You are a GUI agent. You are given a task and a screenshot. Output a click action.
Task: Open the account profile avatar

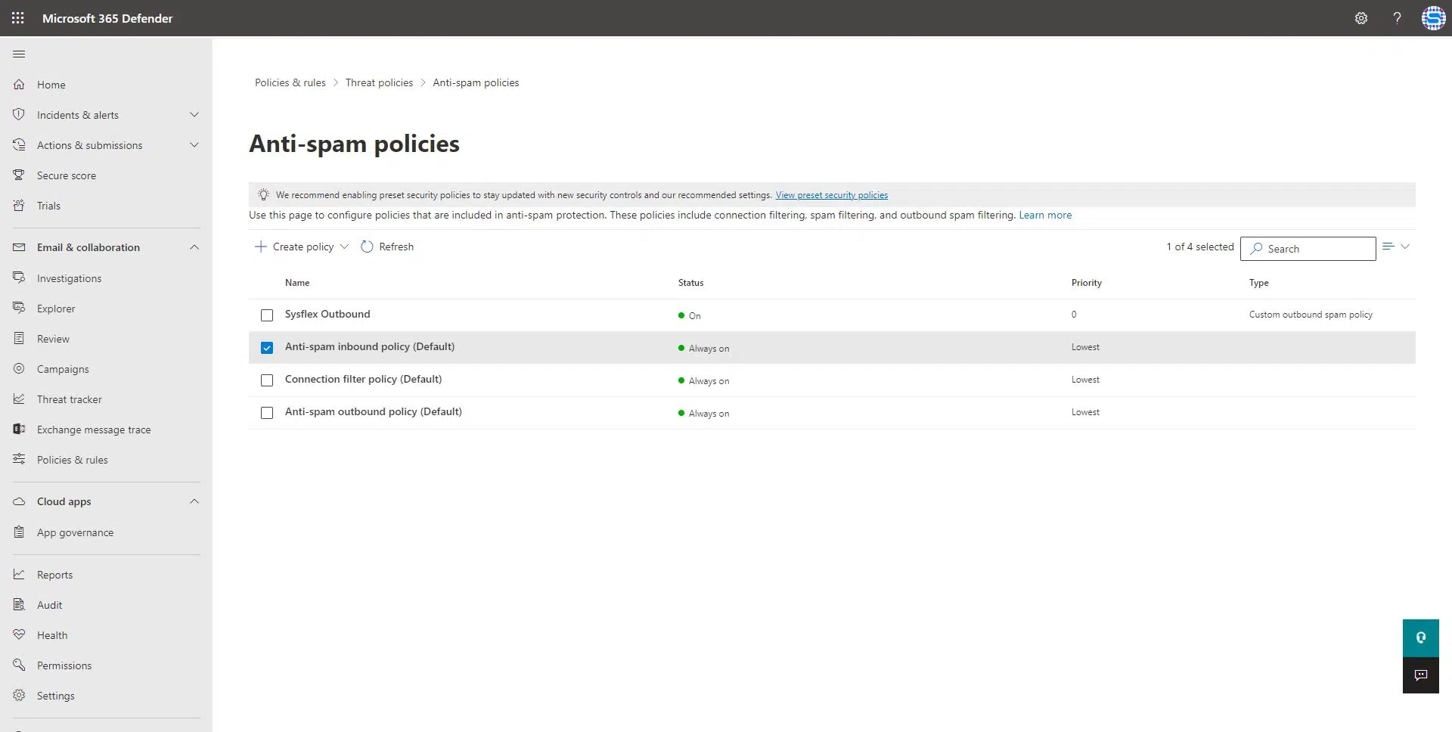[1433, 18]
